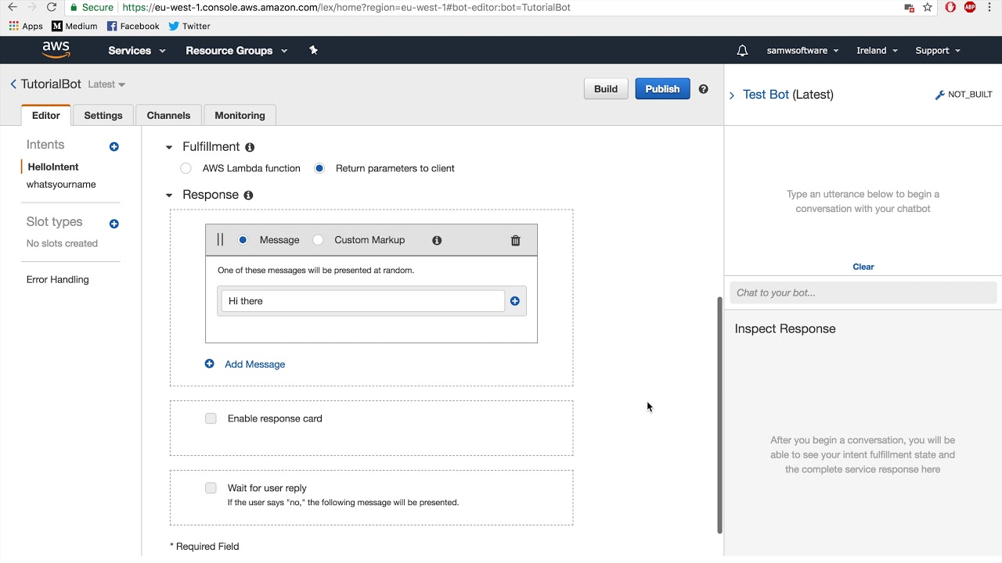Collapse the Fulfillment section
1002x563 pixels.
(169, 147)
